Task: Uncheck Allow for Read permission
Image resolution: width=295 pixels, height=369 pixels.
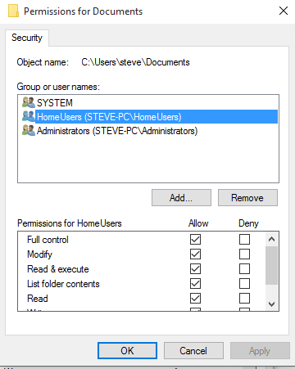Action: click(x=195, y=299)
